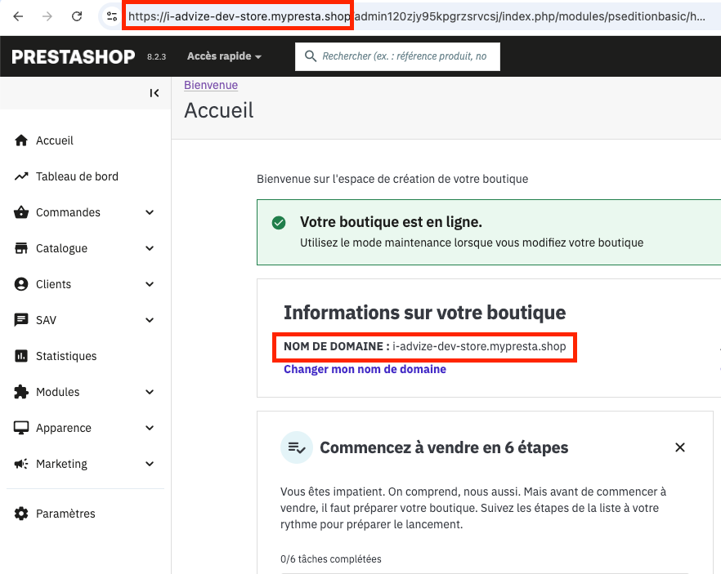Click the Changer mon nom de domaine link
Image resolution: width=721 pixels, height=574 pixels.
point(365,369)
